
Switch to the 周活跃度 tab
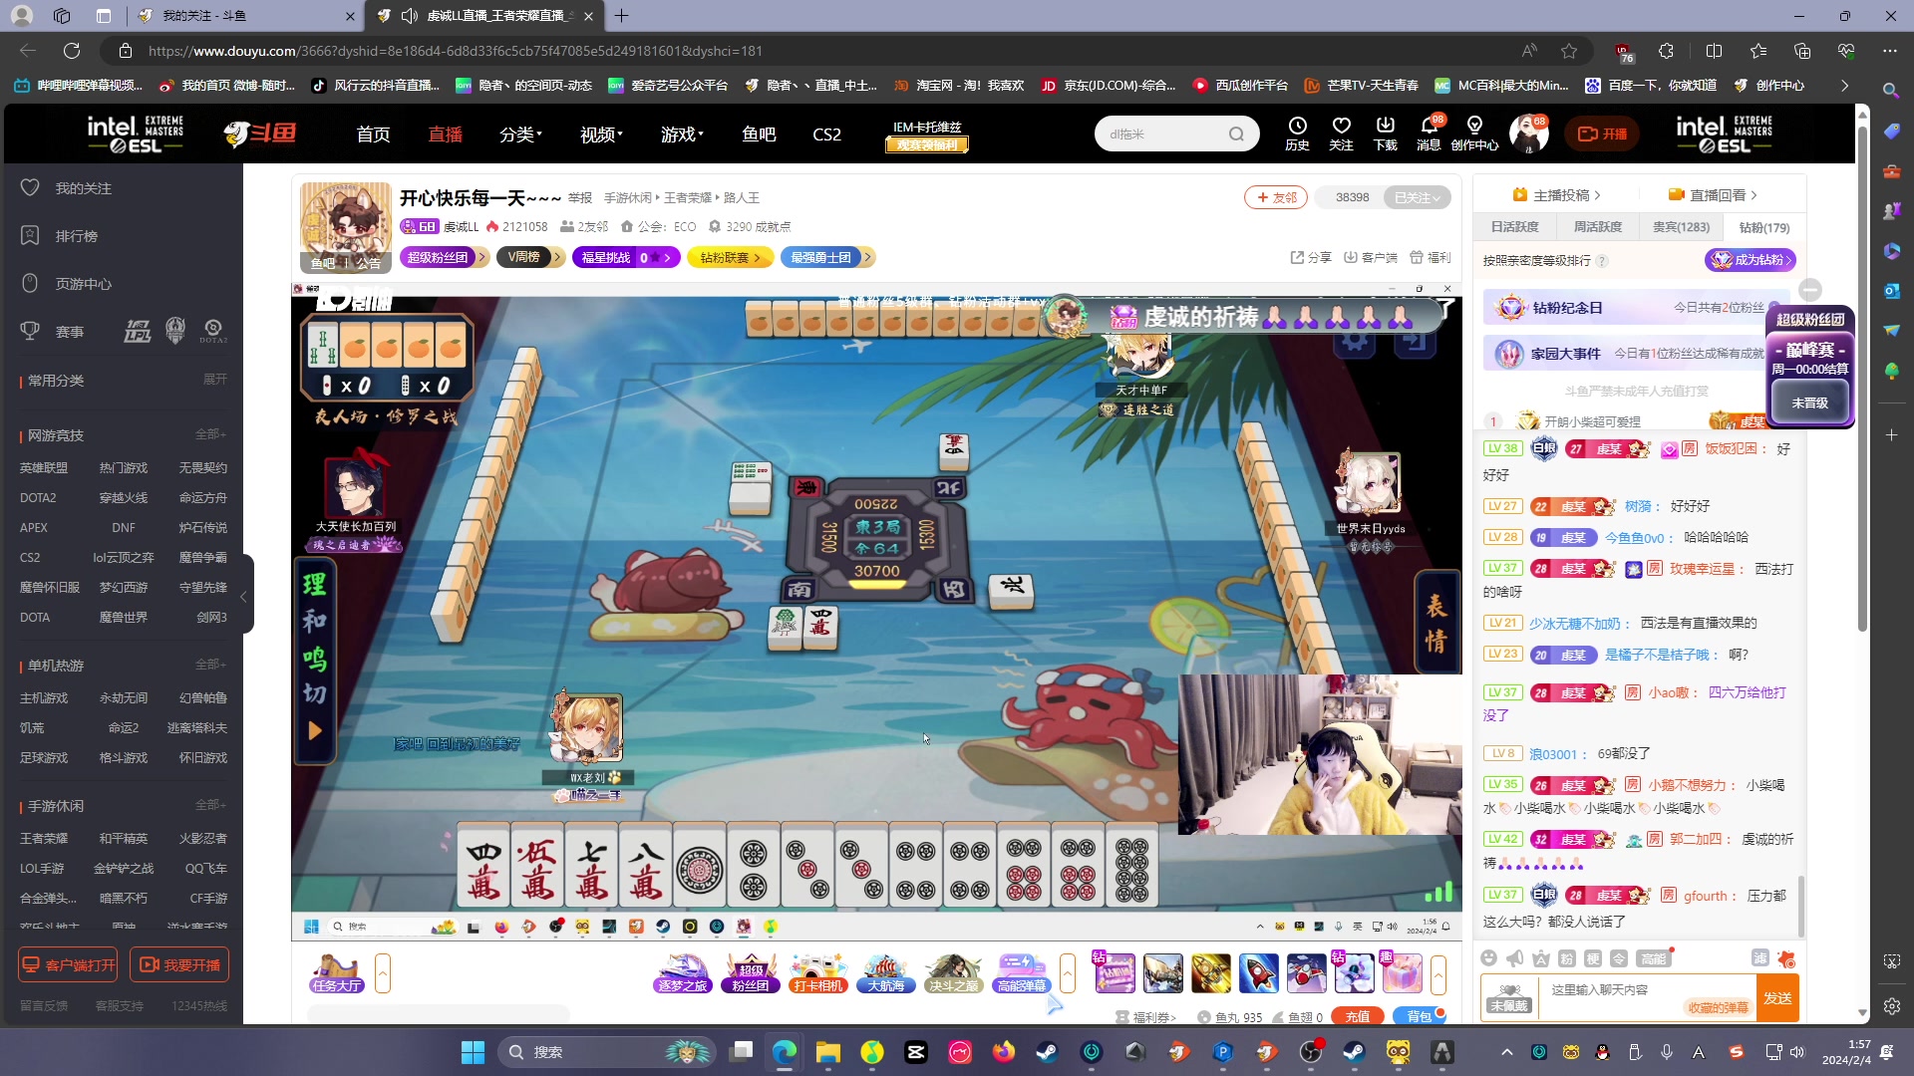[x=1597, y=227]
